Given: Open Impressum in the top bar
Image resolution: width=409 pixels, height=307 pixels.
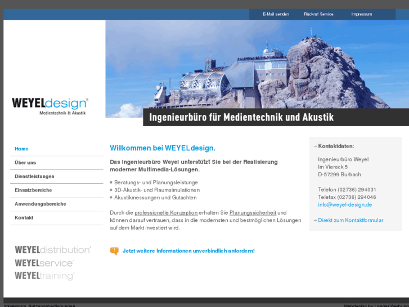Looking at the screenshot, I should click(361, 14).
